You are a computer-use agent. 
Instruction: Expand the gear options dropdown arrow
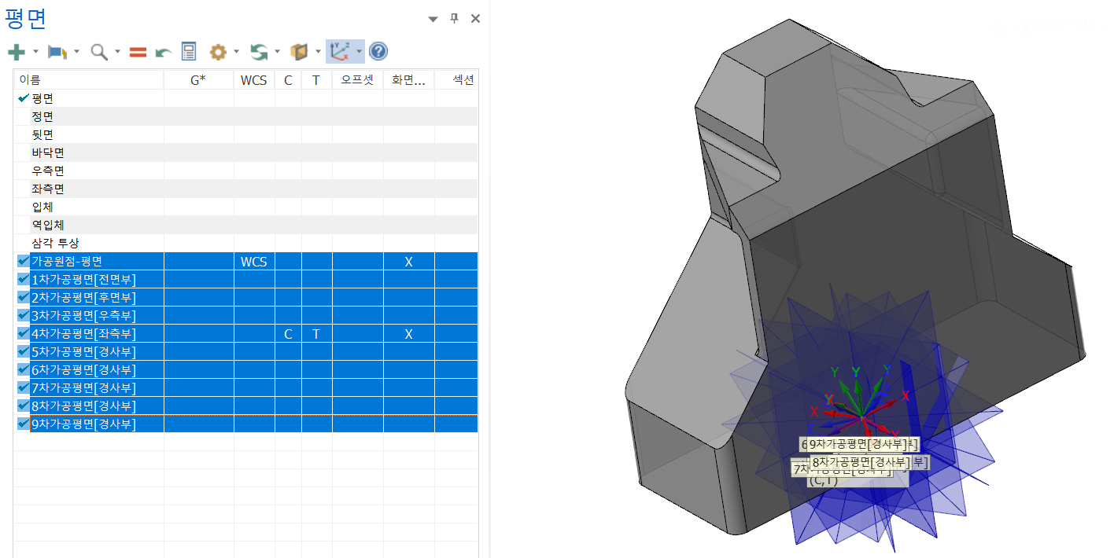tap(236, 52)
